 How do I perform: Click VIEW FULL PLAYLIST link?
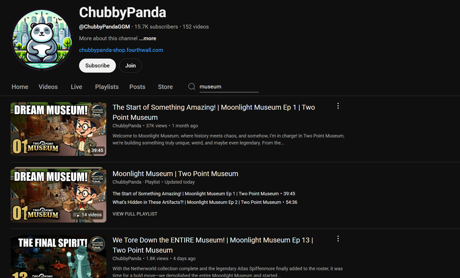click(135, 214)
